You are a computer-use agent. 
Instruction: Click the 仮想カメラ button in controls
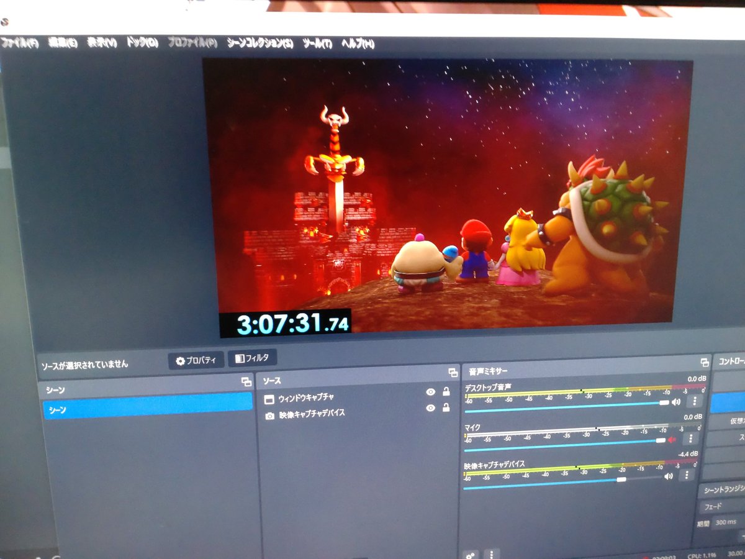click(728, 421)
